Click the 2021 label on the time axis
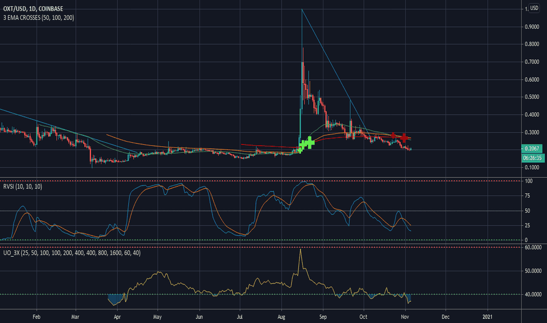Viewport: 547px width, 323px height. pos(487,317)
